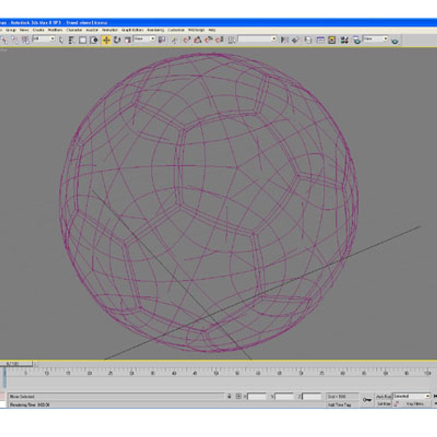Click frame 50 on the timeline ruler
Screen dimensions: 437x437
tap(216, 373)
